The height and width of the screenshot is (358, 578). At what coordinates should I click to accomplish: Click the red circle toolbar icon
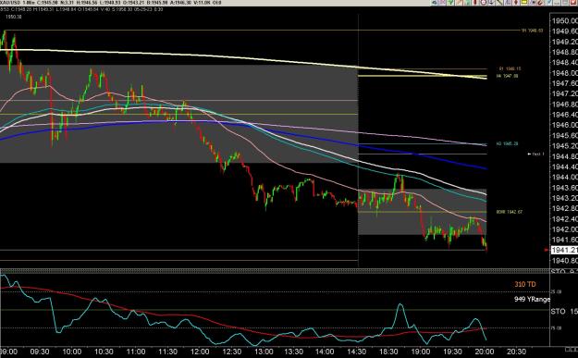[484, 2]
